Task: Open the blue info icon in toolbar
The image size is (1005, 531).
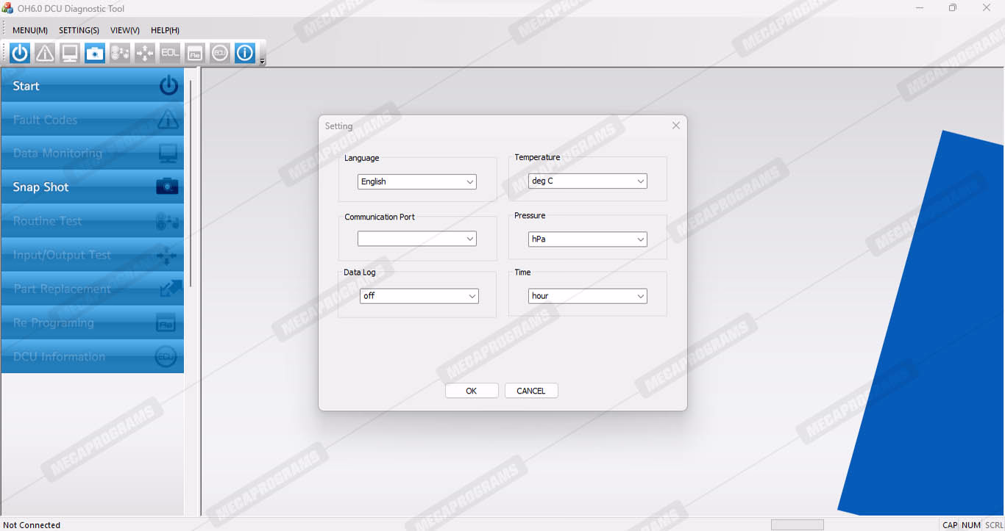Action: click(x=245, y=53)
